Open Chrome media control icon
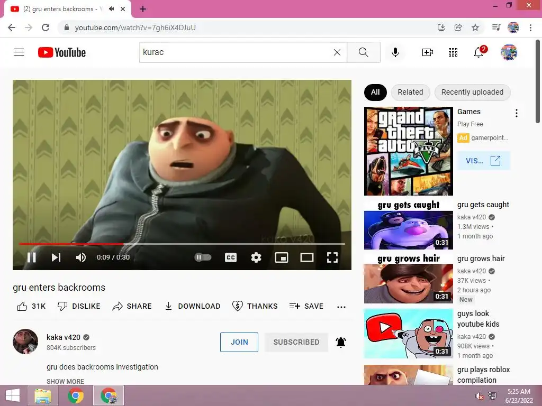 496,27
